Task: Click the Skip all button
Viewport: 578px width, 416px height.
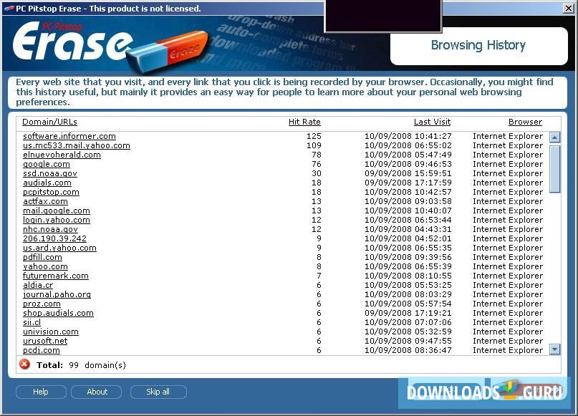Action: (158, 392)
